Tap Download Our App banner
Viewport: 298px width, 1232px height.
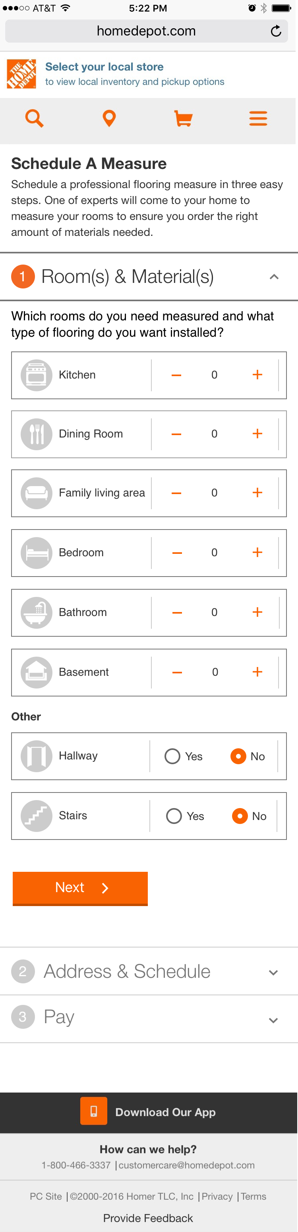[x=149, y=1112]
